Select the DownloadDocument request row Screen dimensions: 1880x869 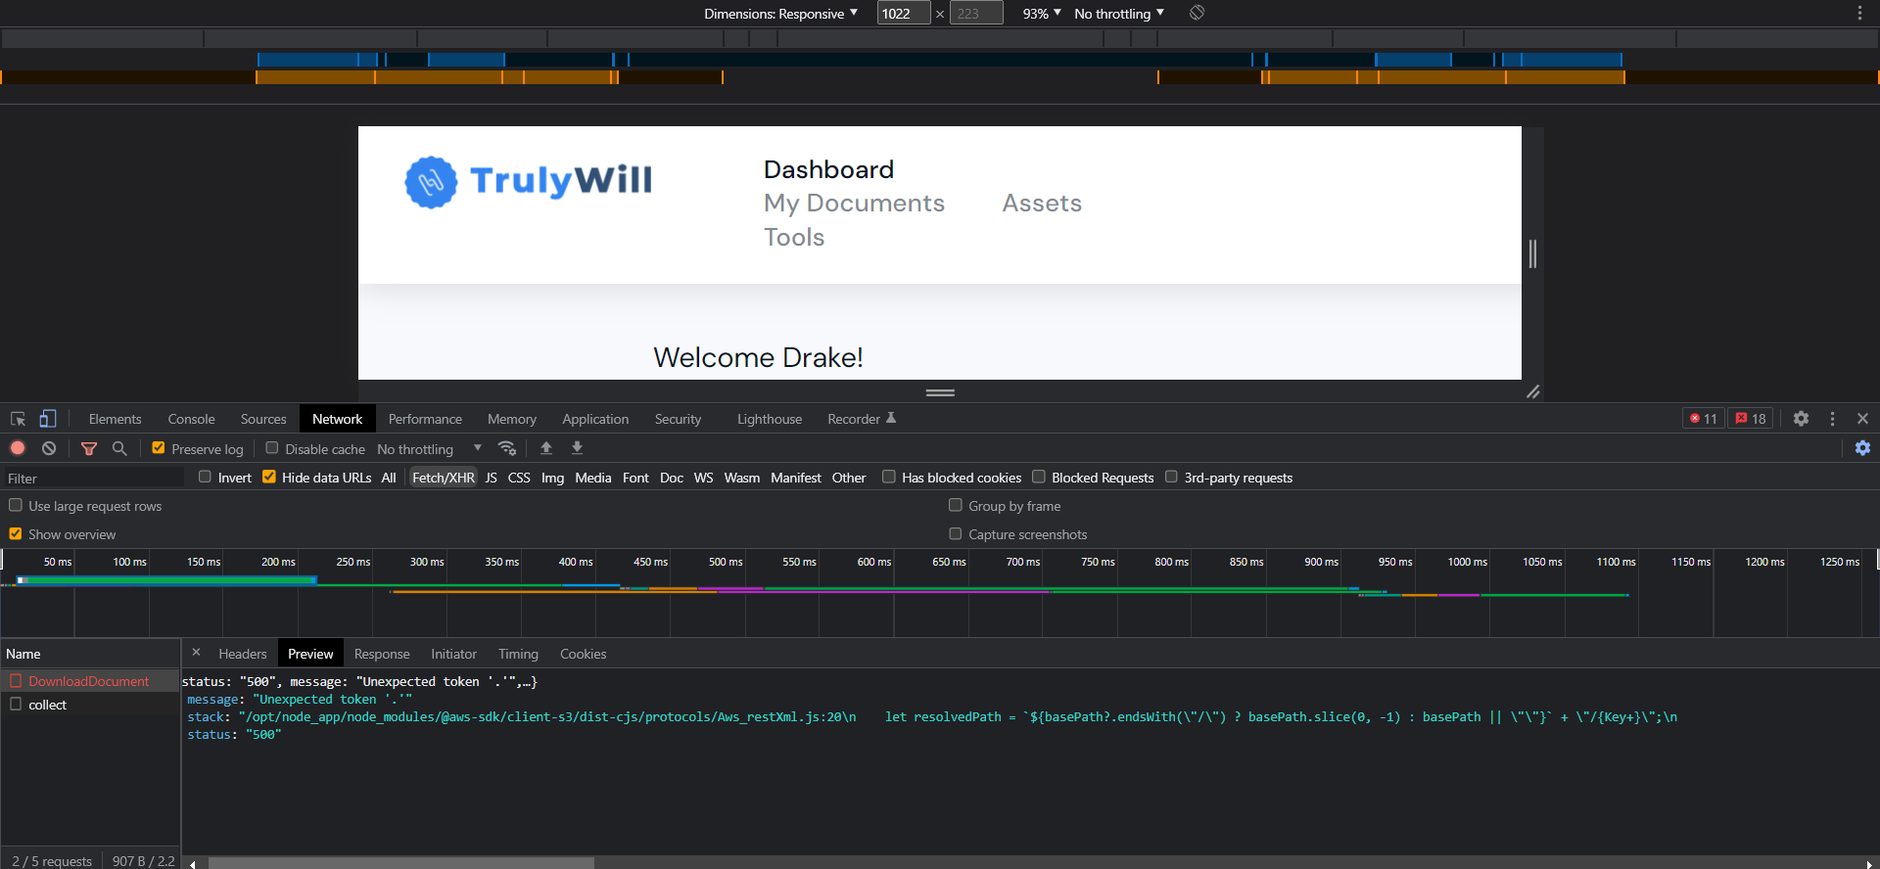(x=90, y=681)
